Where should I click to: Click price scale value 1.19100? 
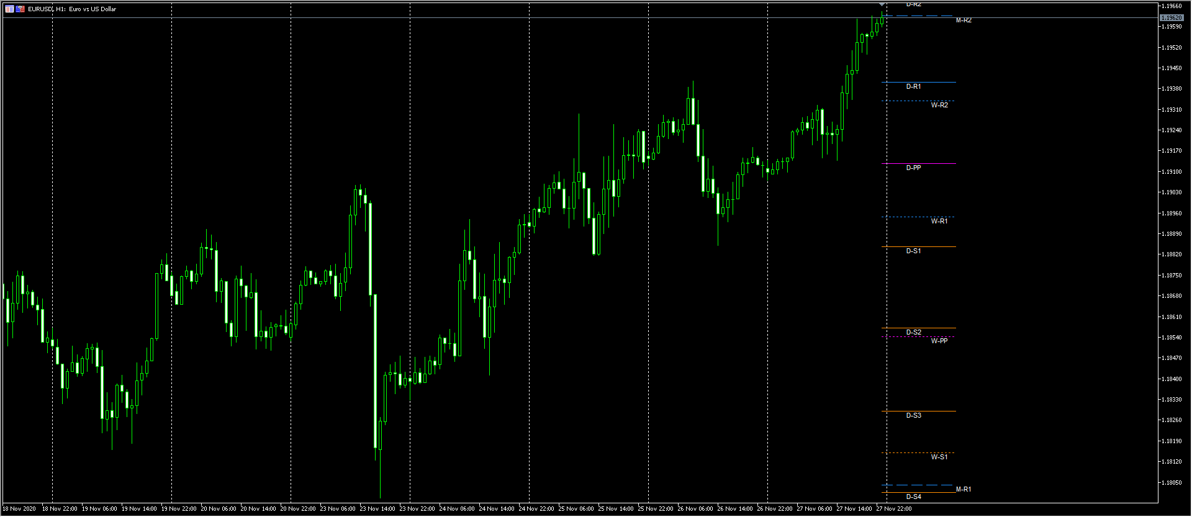1172,172
